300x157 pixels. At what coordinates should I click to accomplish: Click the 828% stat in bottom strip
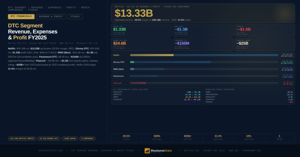point(157,136)
